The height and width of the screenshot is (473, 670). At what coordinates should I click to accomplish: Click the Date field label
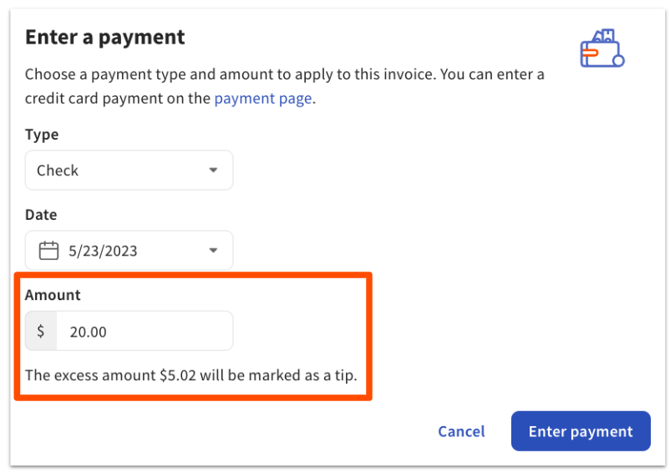[x=42, y=215]
